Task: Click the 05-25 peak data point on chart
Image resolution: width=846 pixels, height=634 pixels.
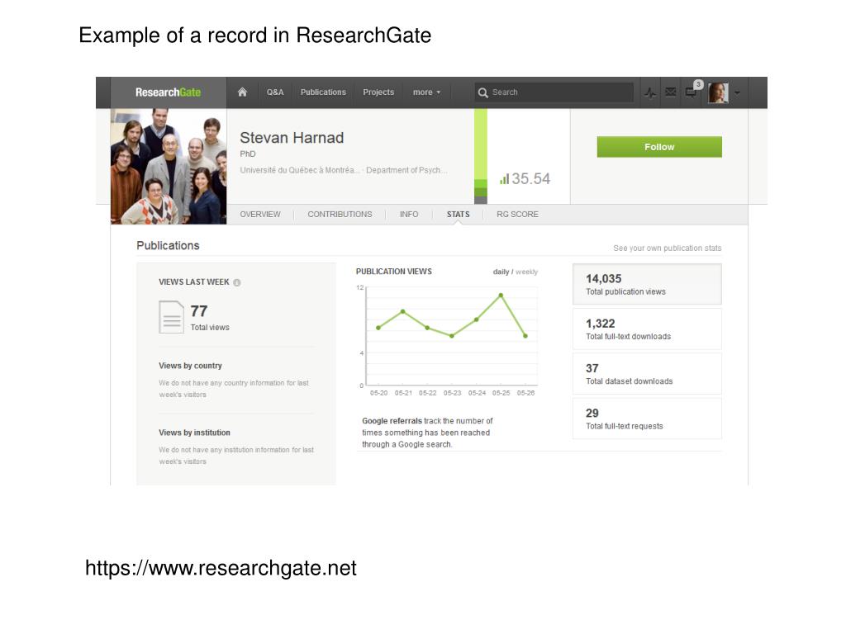Action: point(501,296)
